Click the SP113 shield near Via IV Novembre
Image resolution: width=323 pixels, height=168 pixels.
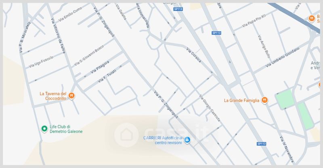coord(261,144)
